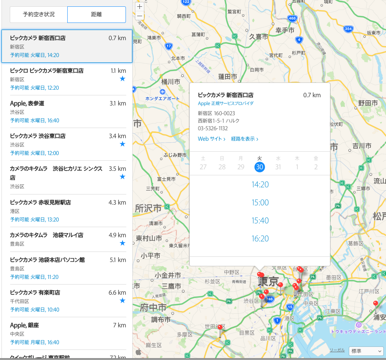386x360 pixels.
Task: Click 予約可能 火曜日, 13:20 availability
Action: [35, 220]
